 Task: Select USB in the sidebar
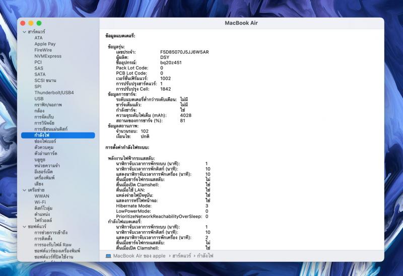pos(39,99)
